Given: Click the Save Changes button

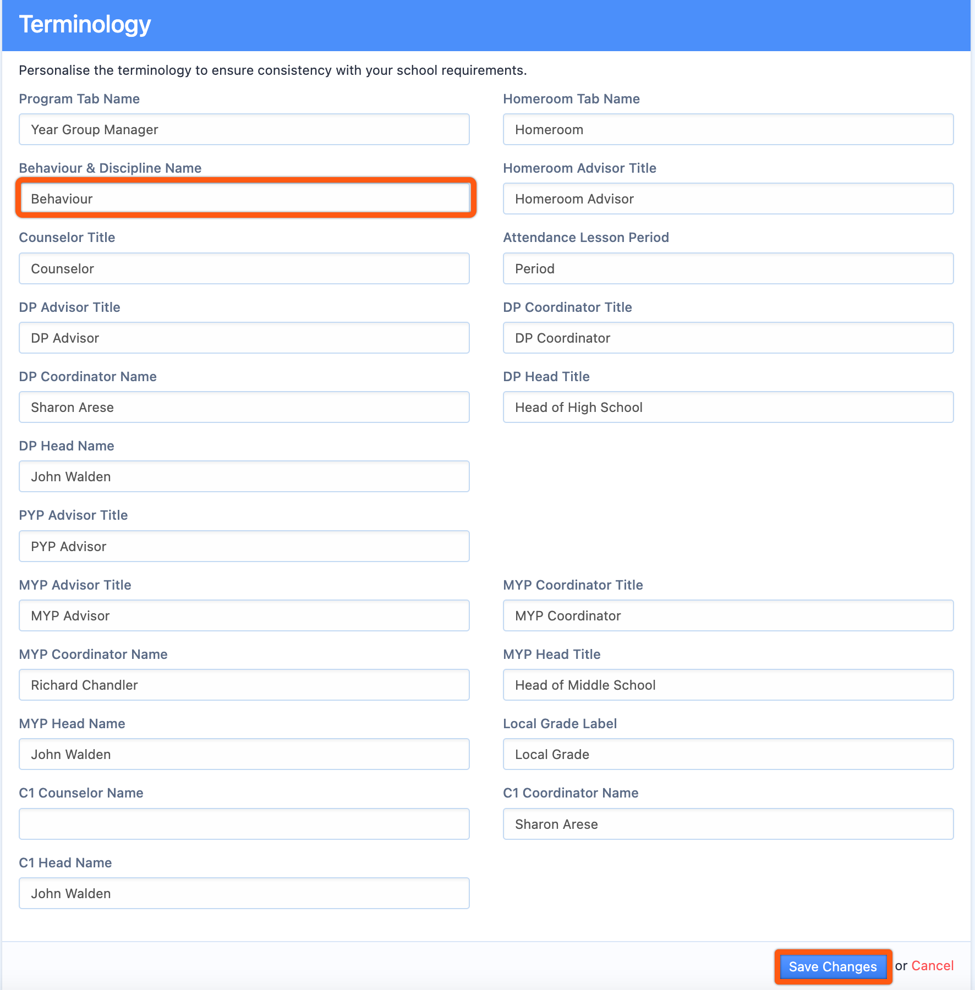Looking at the screenshot, I should [832, 966].
